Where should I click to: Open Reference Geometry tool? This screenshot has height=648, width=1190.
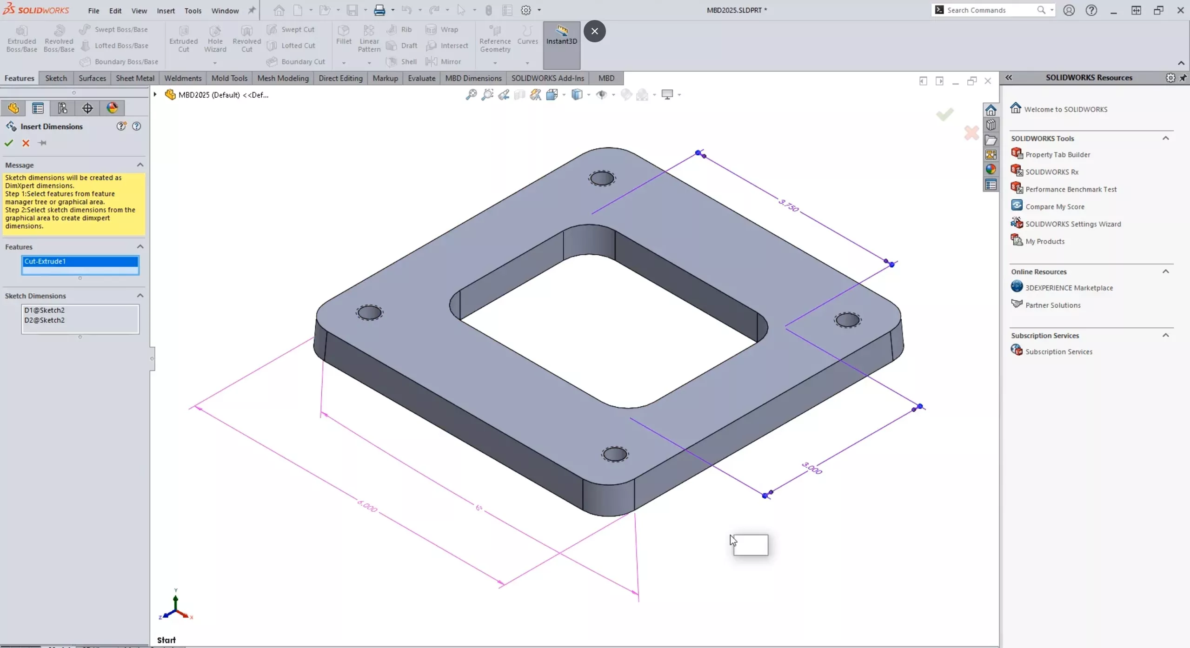495,39
